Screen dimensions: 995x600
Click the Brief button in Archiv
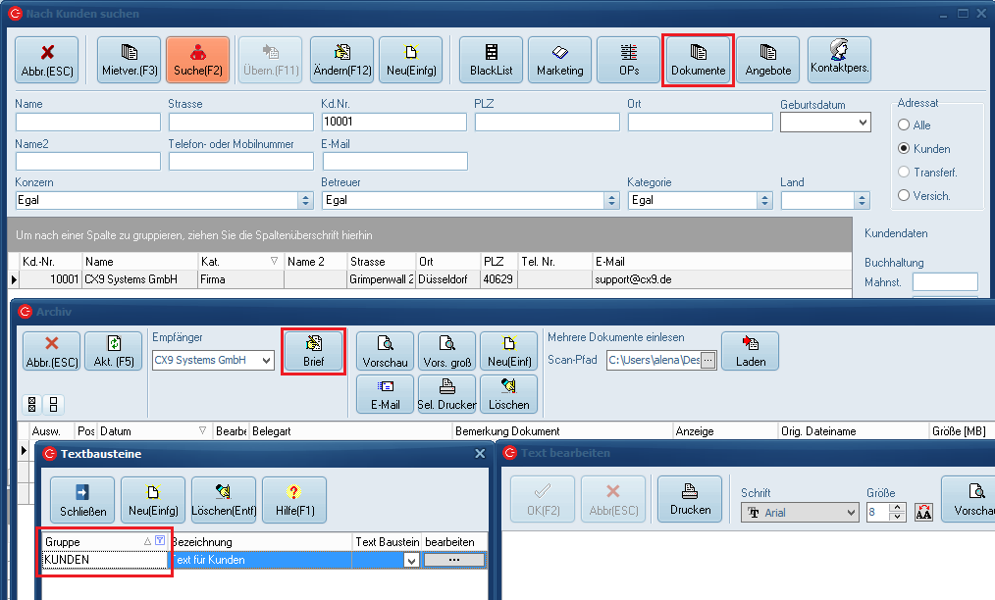(x=313, y=351)
